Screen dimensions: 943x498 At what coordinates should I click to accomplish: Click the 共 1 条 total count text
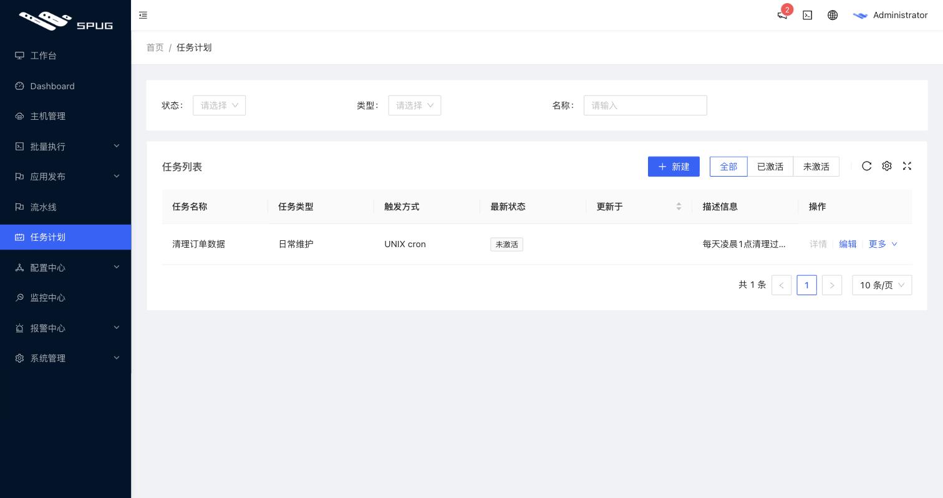[x=752, y=285]
